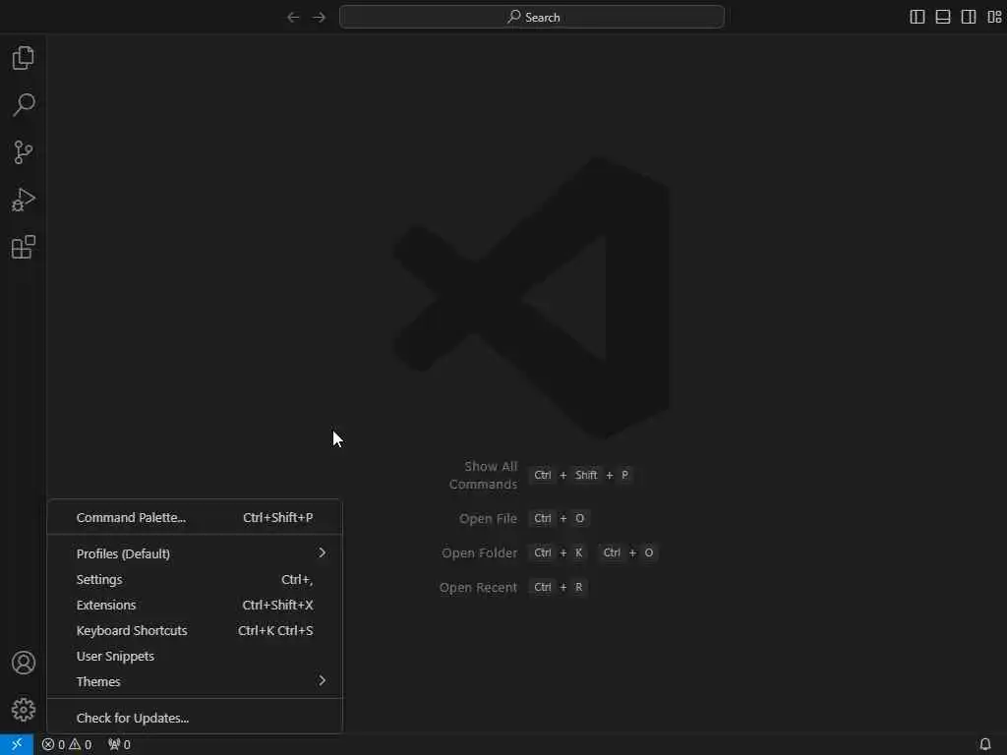
Task: Open the Source Control view
Action: coord(24,152)
